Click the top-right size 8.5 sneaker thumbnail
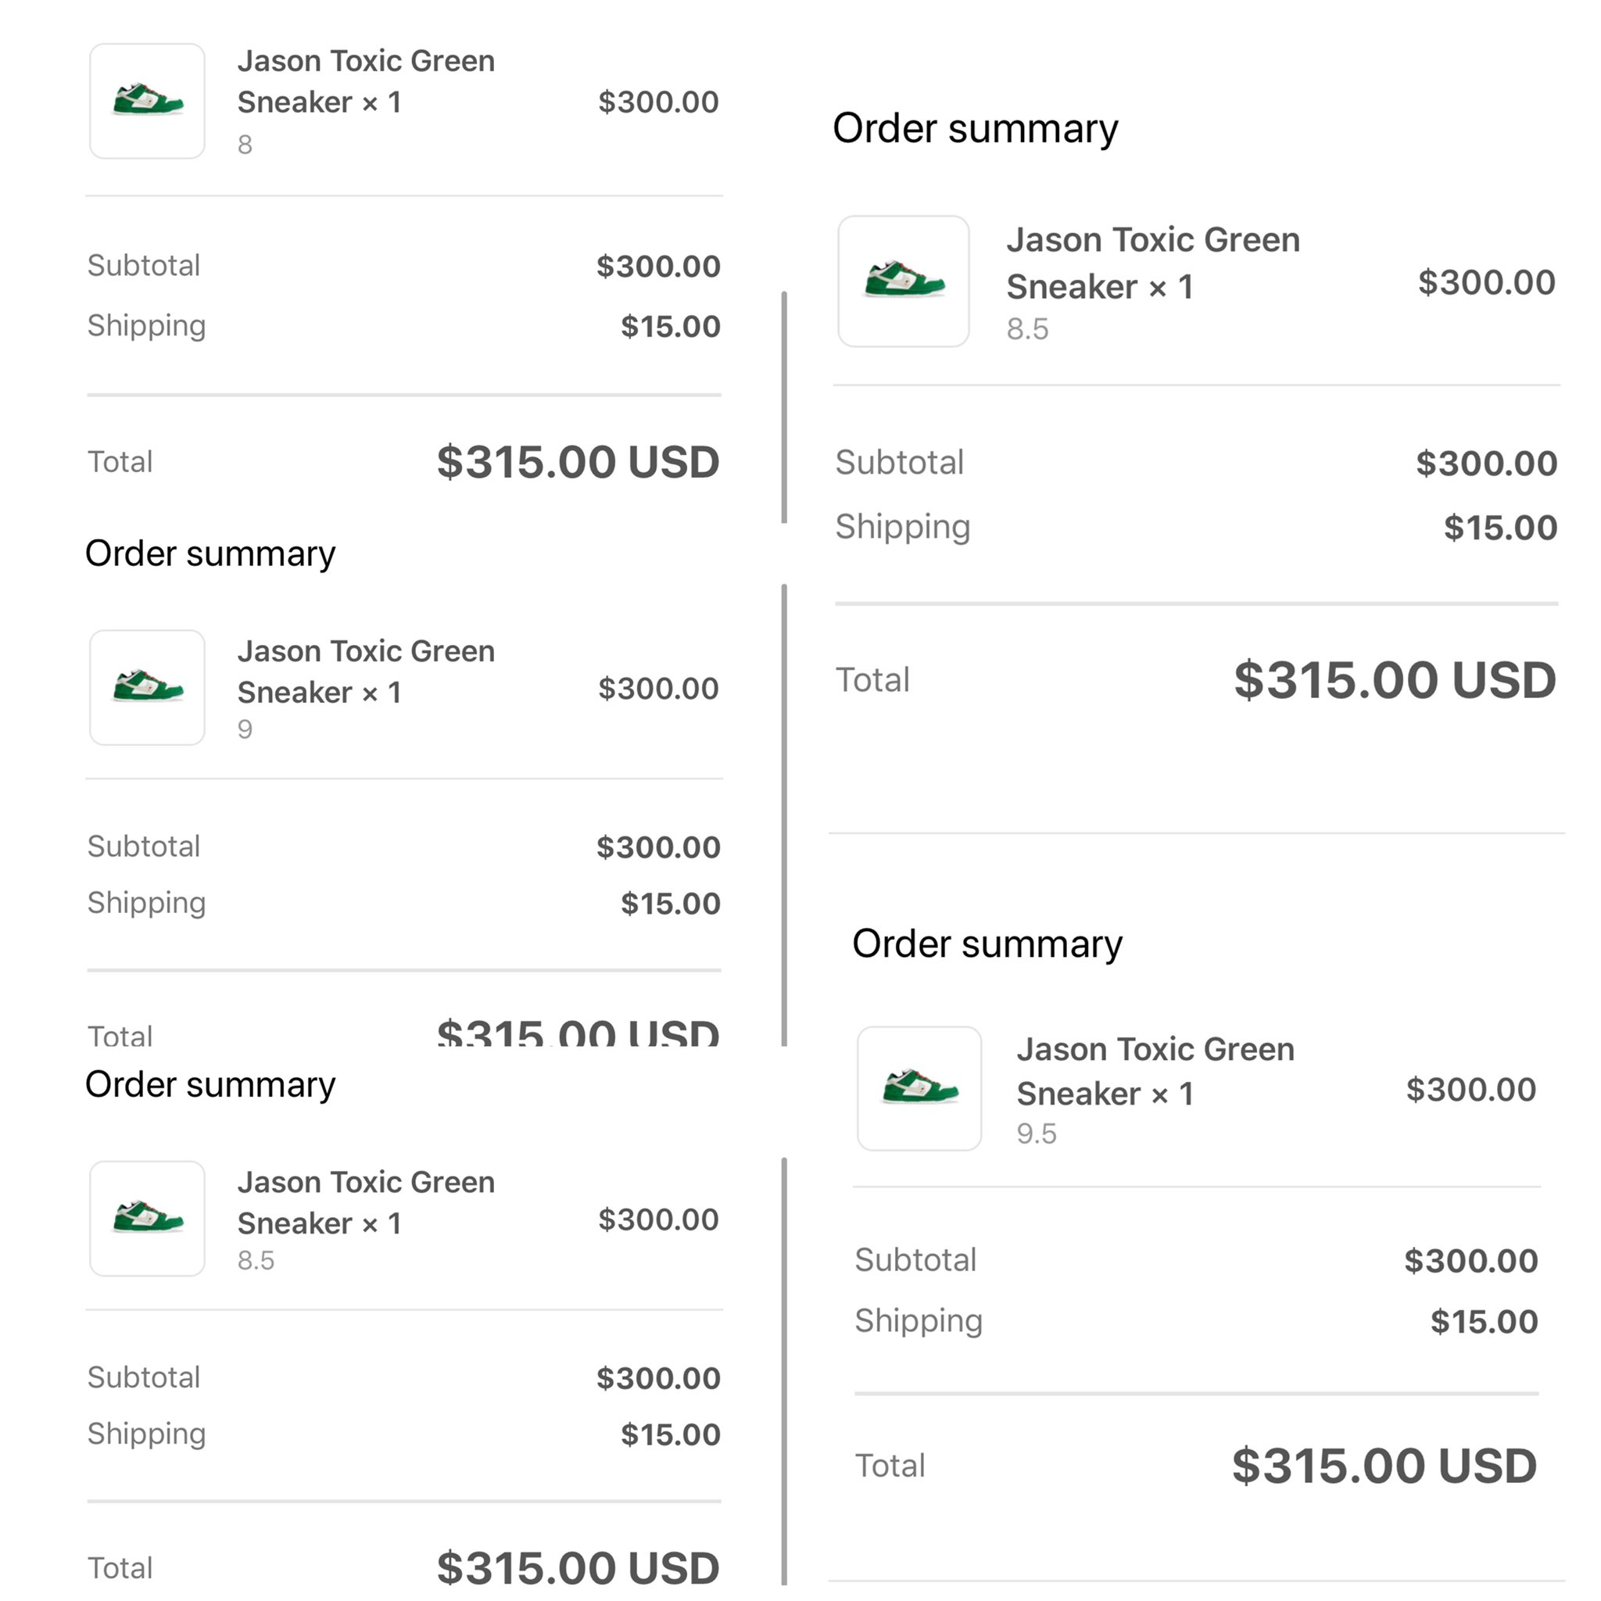This screenshot has height=1601, width=1601. [903, 281]
